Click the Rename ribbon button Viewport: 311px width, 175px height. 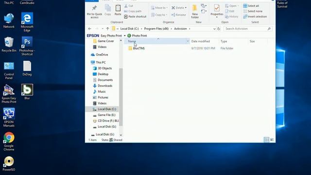(x=178, y=15)
